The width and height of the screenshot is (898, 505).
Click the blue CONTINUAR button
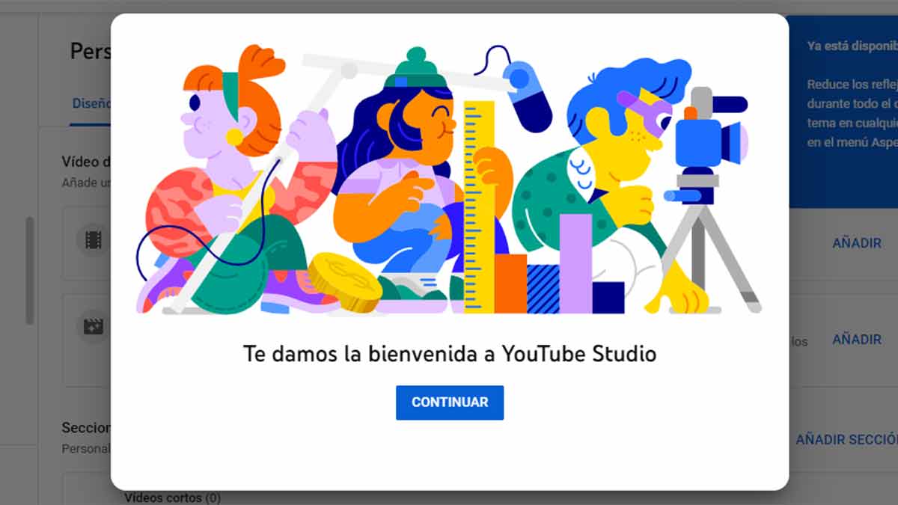coord(449,403)
